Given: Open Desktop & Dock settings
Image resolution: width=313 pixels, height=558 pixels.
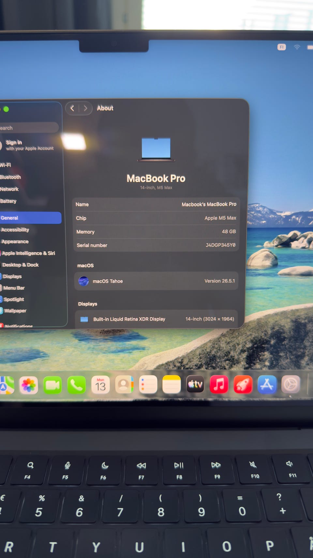Looking at the screenshot, I should pos(20,265).
